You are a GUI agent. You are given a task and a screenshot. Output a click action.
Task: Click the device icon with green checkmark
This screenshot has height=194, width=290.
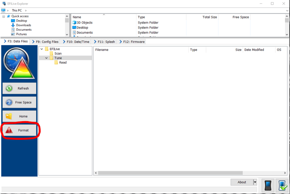pos(282,185)
